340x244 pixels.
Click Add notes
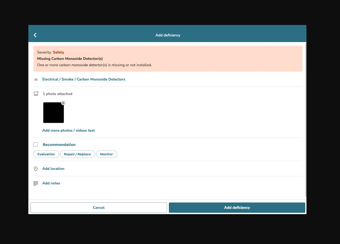(51, 183)
